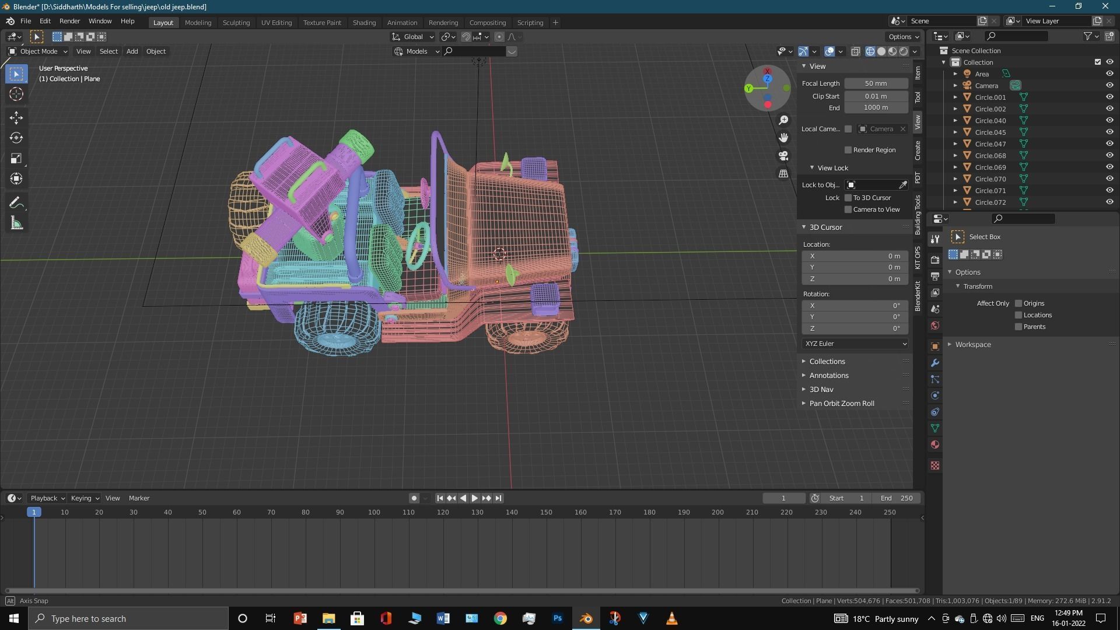
Task: Open World properties tab icon
Action: click(x=935, y=325)
